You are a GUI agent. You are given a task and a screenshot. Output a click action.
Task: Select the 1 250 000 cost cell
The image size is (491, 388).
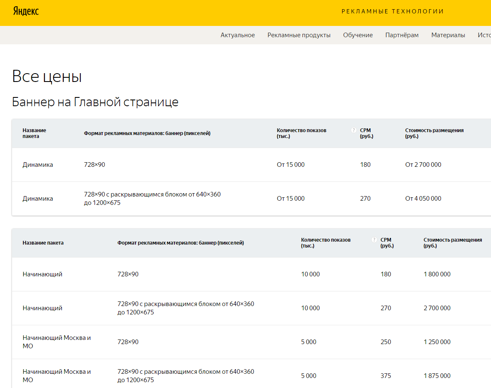click(437, 342)
